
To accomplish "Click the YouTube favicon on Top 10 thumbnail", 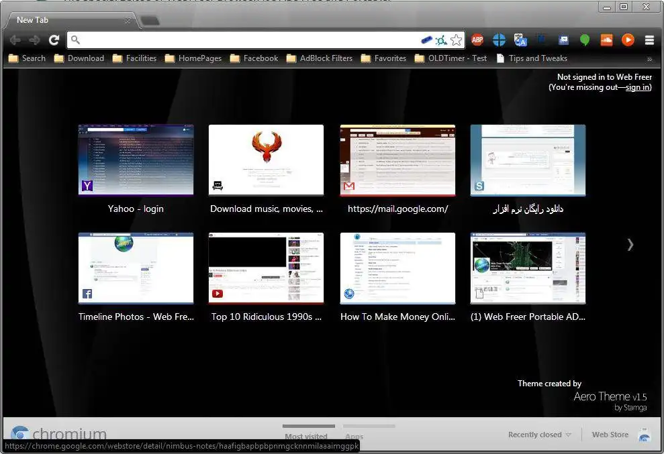I will coord(218,294).
